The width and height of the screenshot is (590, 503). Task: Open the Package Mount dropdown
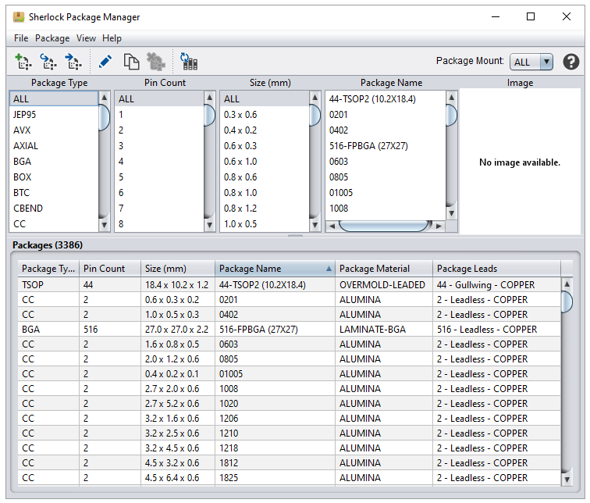point(531,62)
